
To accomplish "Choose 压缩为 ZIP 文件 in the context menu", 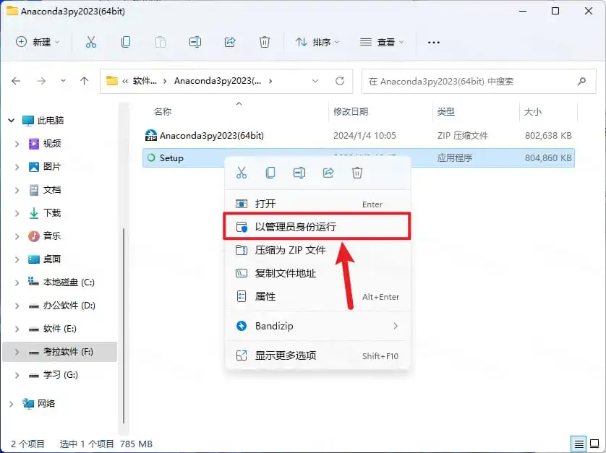I will tap(317, 250).
